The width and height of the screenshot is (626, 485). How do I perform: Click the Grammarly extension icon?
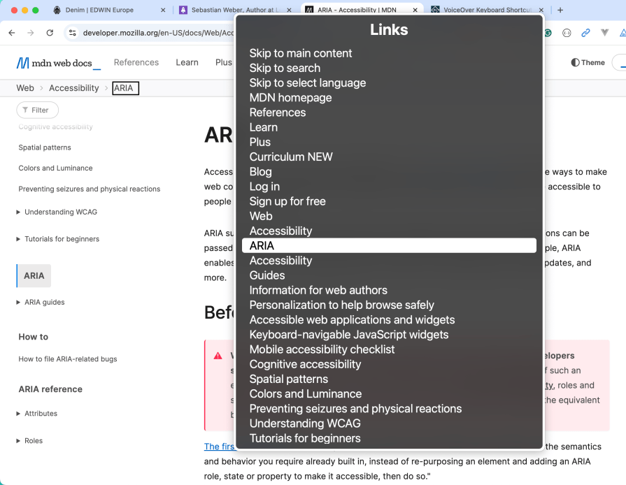tap(548, 33)
